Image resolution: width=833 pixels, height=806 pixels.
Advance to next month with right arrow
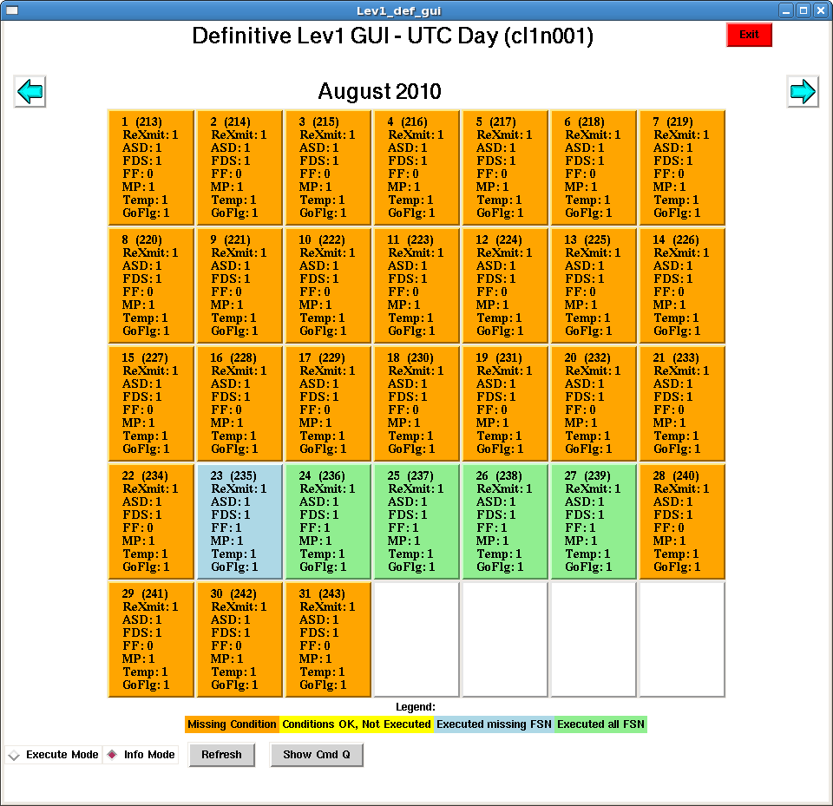[x=802, y=91]
